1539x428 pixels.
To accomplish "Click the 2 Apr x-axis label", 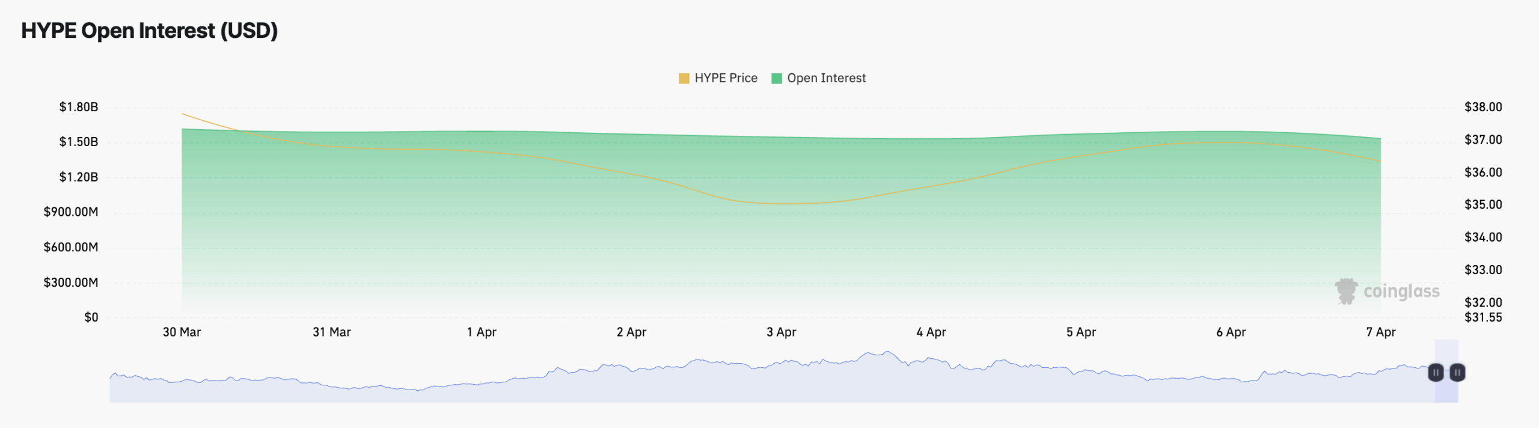I will 631,332.
